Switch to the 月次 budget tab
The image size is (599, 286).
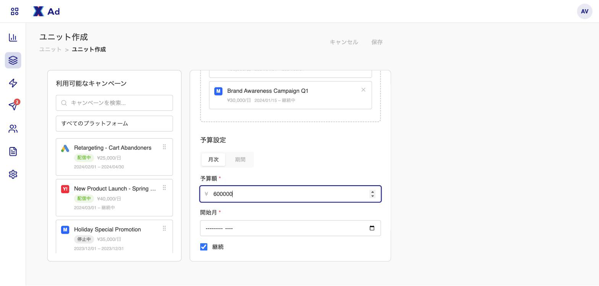214,160
